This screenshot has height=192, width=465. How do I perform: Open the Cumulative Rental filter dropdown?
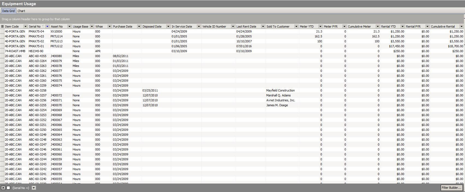click(461, 26)
